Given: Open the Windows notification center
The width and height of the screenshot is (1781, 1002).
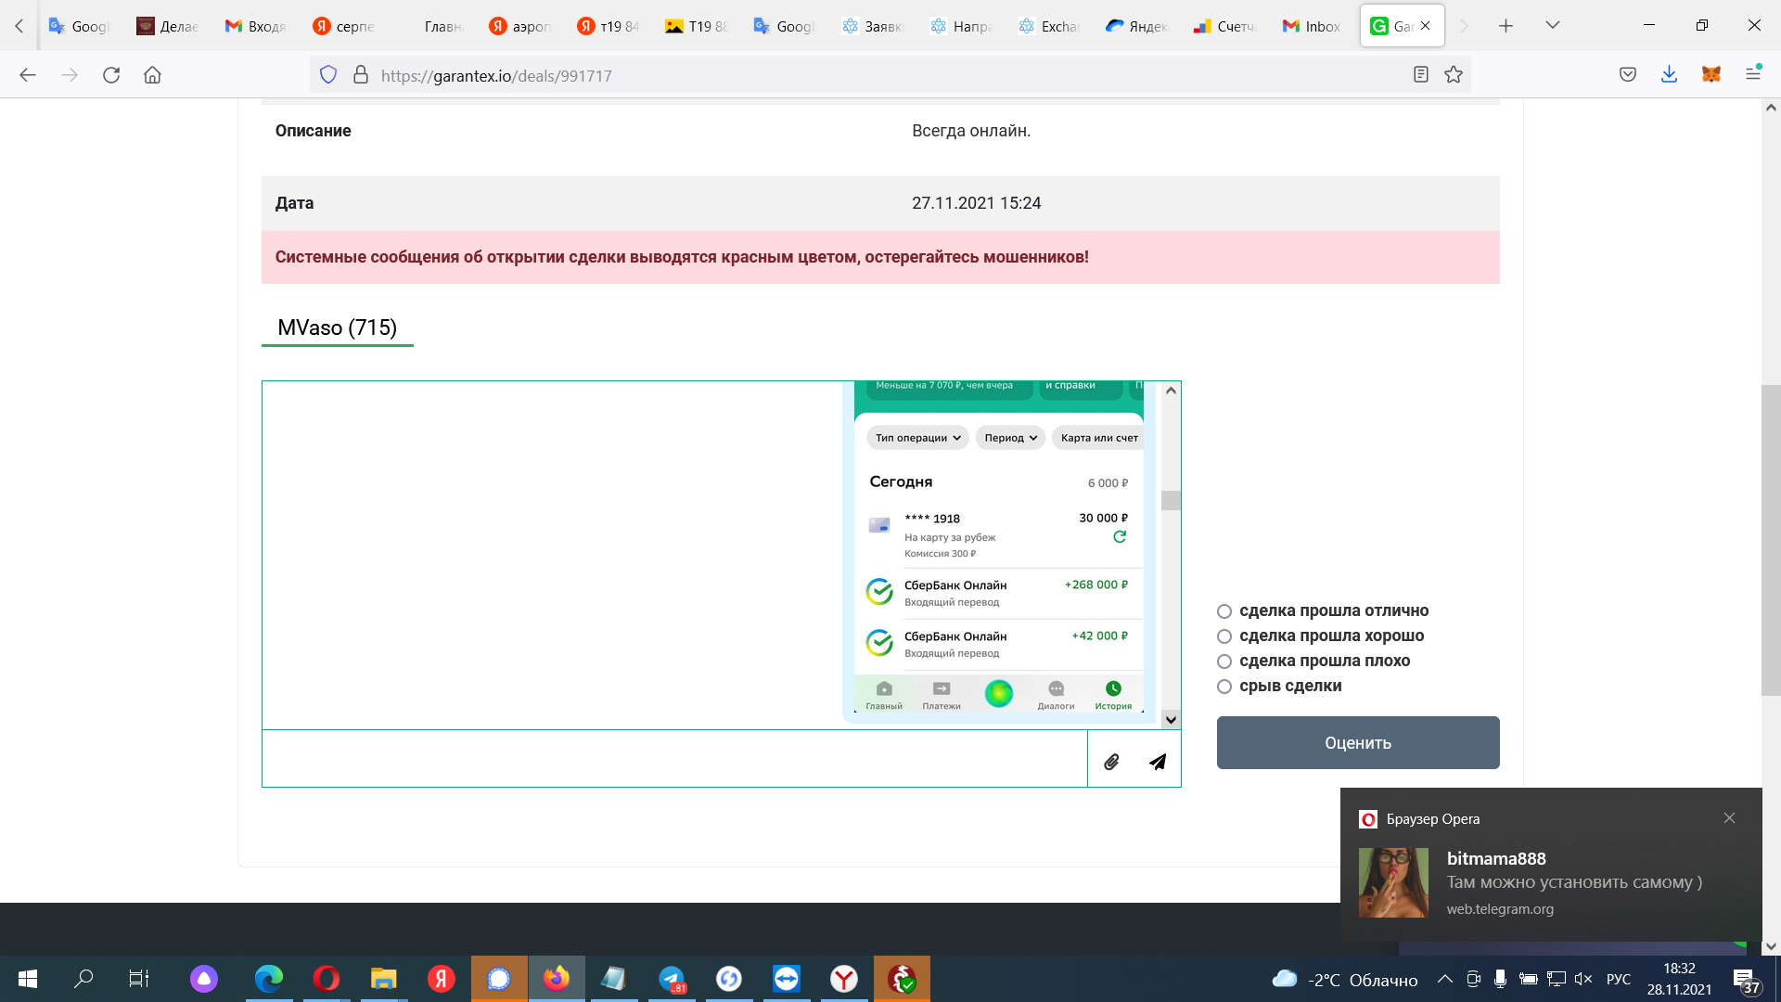Looking at the screenshot, I should tap(1746, 980).
